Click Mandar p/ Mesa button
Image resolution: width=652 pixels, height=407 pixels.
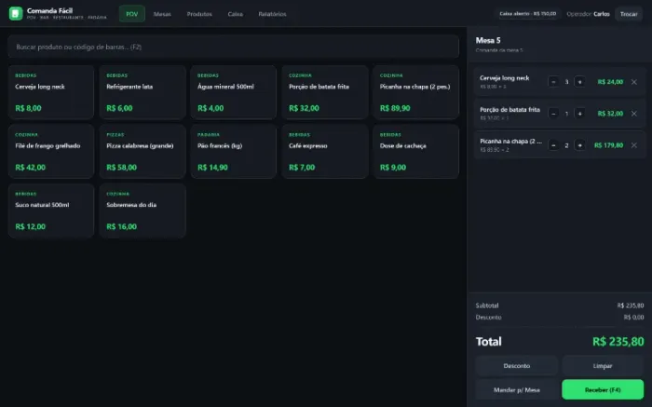point(516,390)
